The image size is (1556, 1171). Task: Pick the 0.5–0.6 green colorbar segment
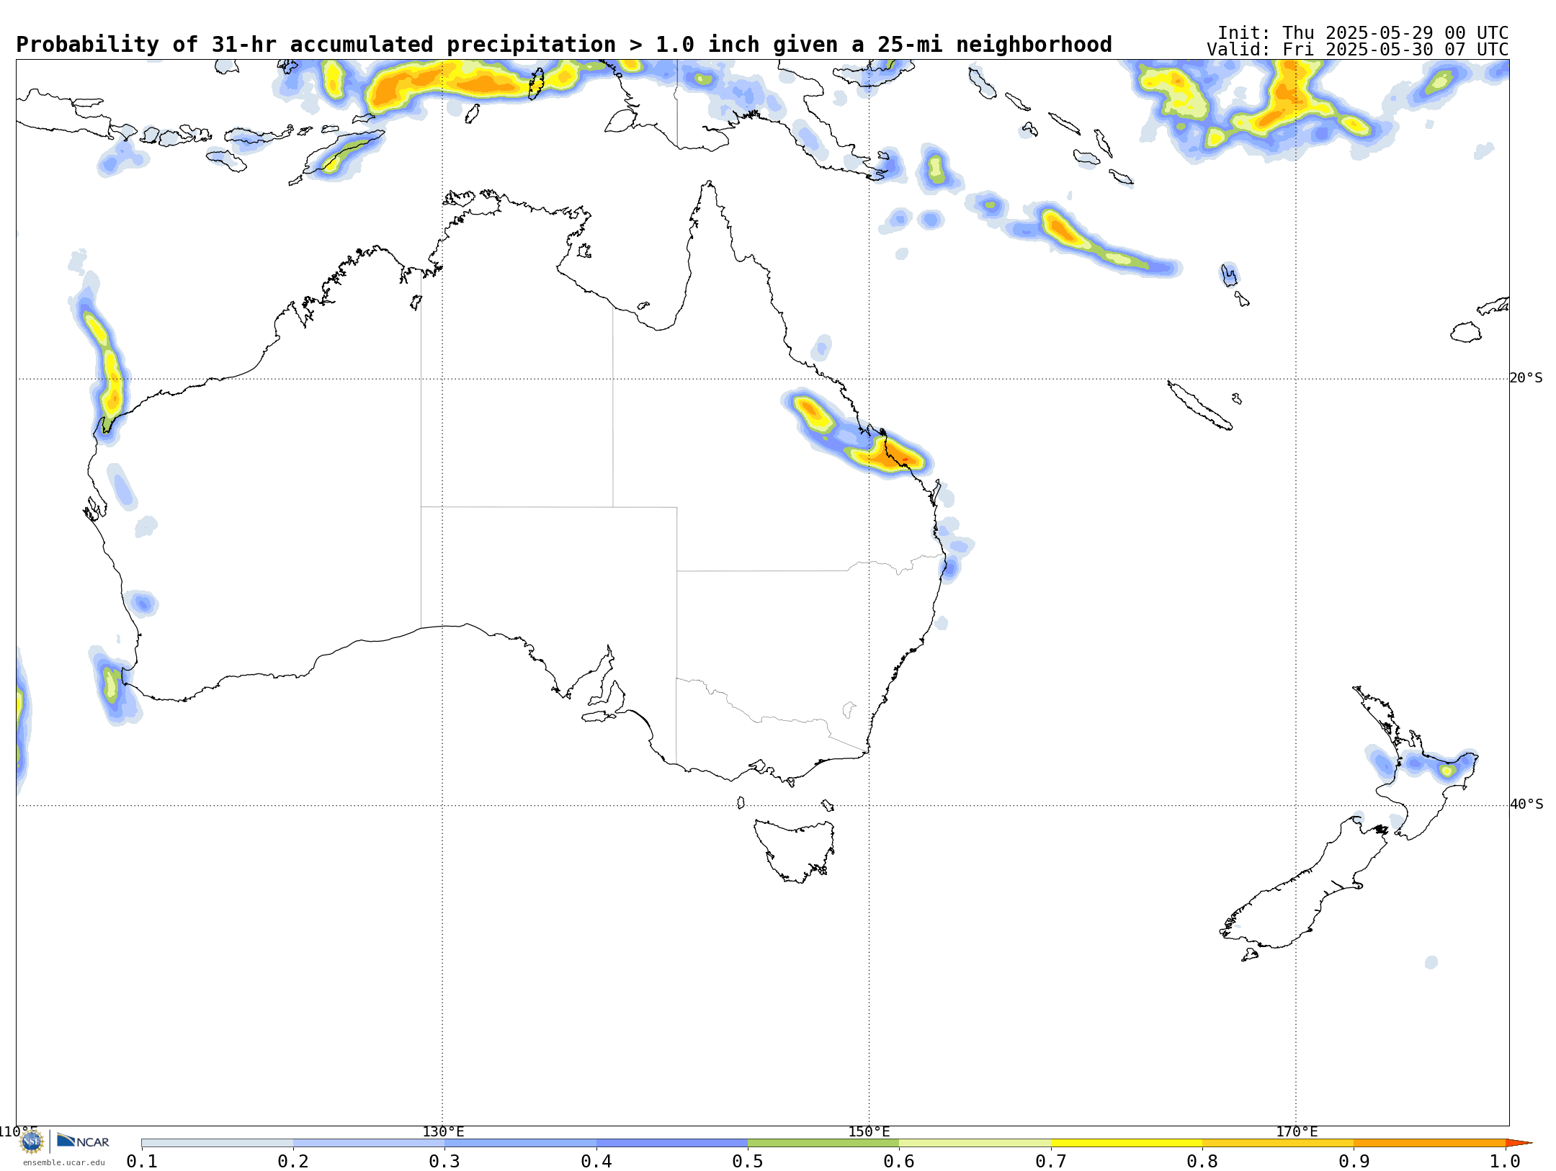click(x=823, y=1143)
